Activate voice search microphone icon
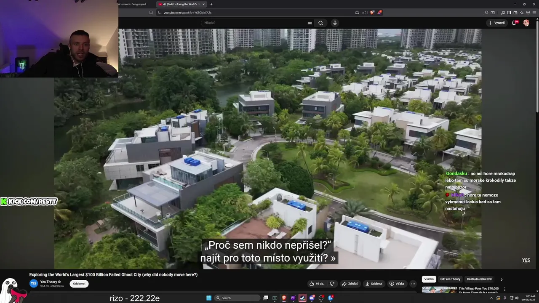 [335, 23]
